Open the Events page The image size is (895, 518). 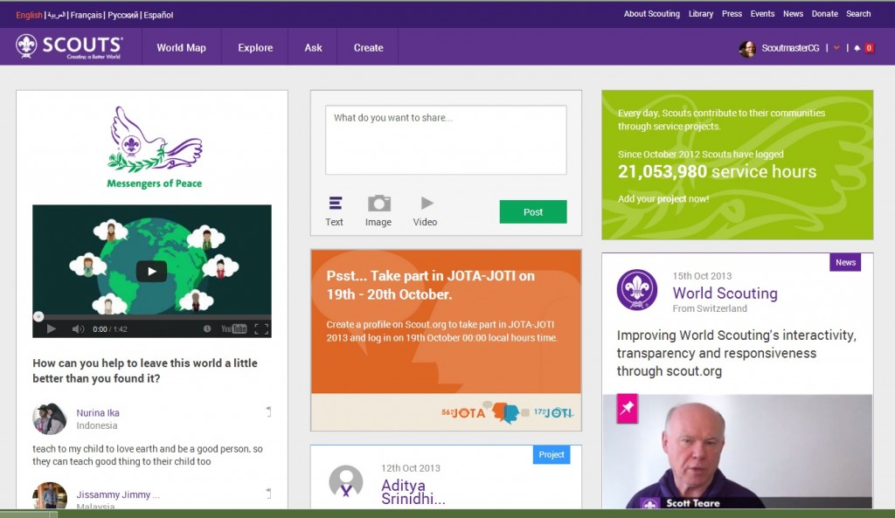click(x=762, y=14)
